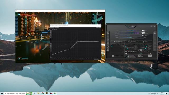Click the Memory Clock value field
This screenshot has height=95, width=169.
[136, 49]
